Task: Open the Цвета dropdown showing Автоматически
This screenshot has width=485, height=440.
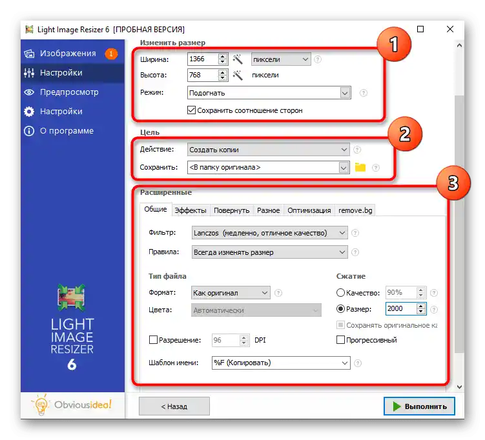Action: [256, 310]
